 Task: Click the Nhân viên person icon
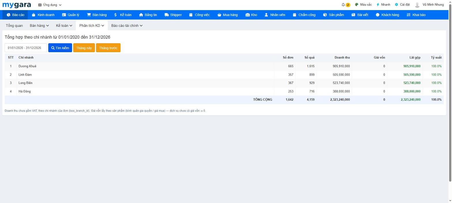[266, 15]
